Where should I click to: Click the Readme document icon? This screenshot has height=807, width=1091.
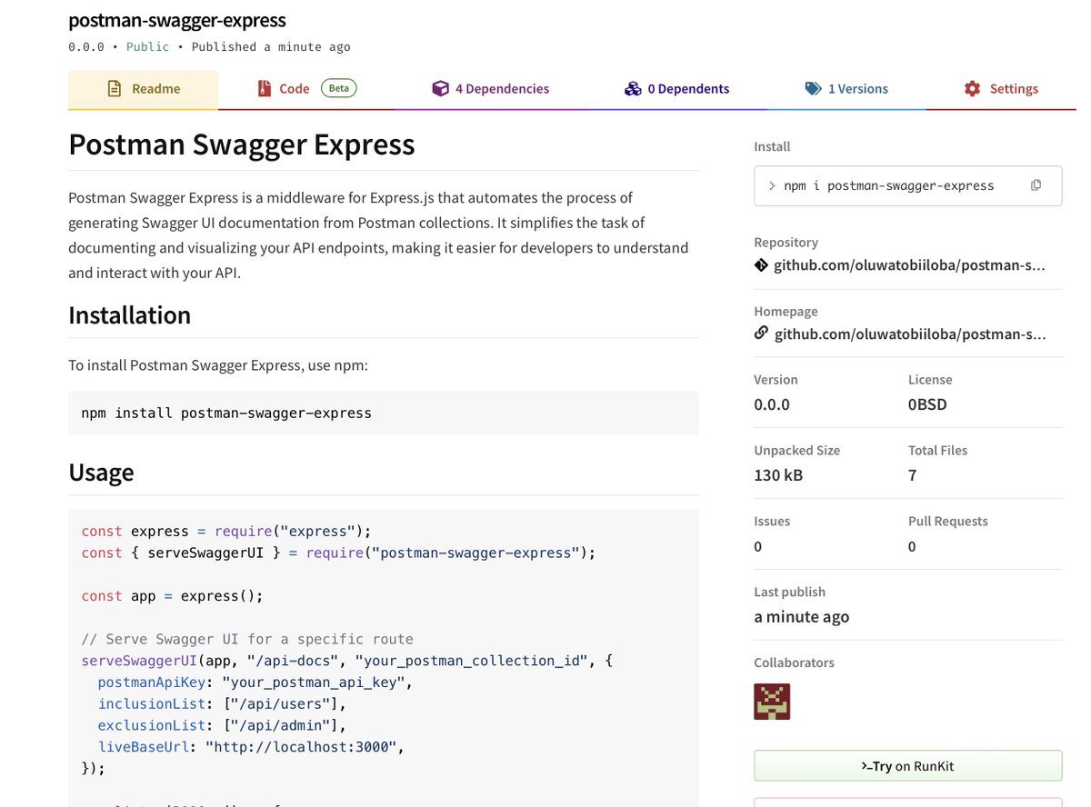point(115,89)
